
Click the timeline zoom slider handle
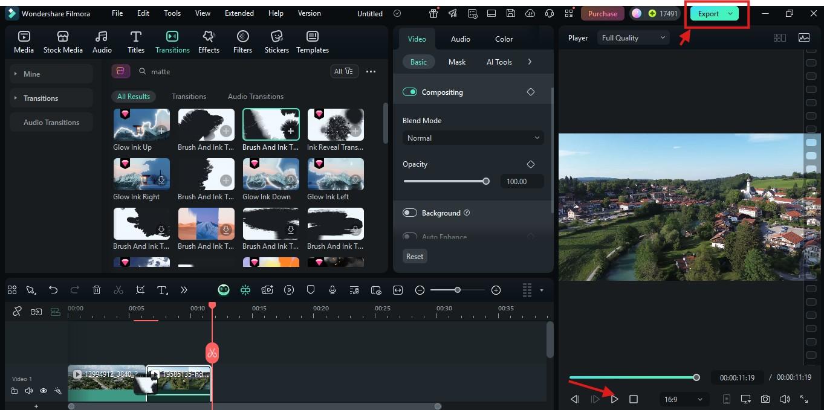tap(458, 290)
